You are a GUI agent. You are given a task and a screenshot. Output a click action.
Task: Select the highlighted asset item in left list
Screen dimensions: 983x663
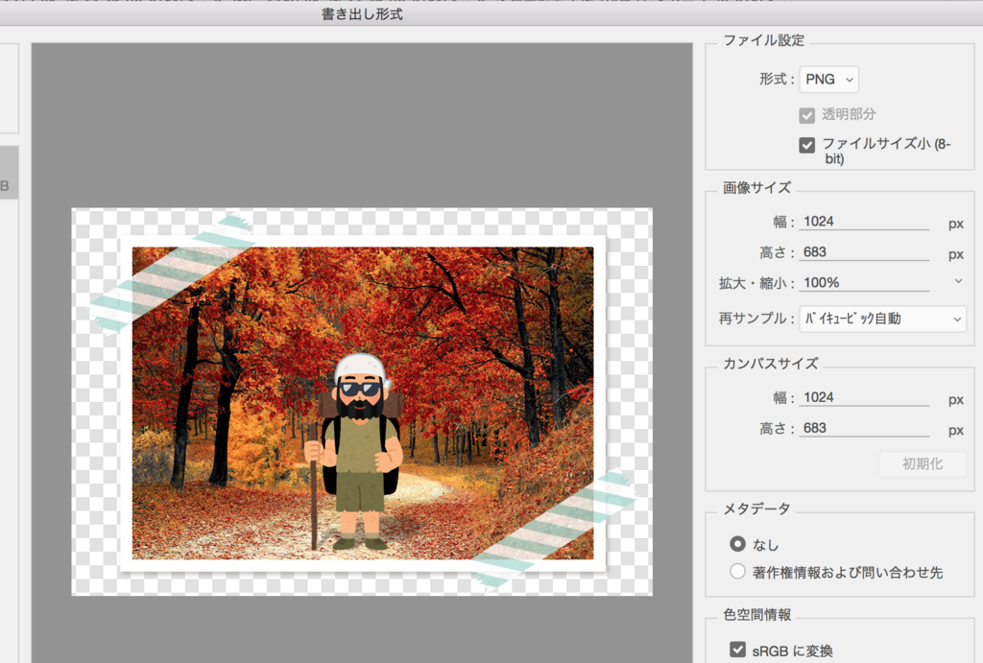[9, 185]
